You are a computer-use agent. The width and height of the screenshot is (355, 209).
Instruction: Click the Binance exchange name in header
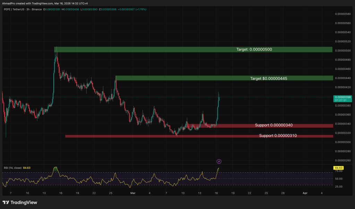tap(37, 10)
